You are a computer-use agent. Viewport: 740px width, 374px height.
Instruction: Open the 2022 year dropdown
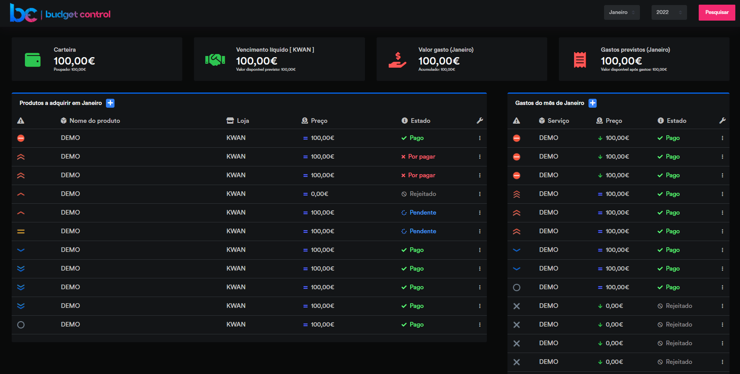pos(669,12)
